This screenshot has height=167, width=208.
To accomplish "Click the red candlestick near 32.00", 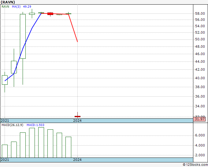I will point(77,117).
